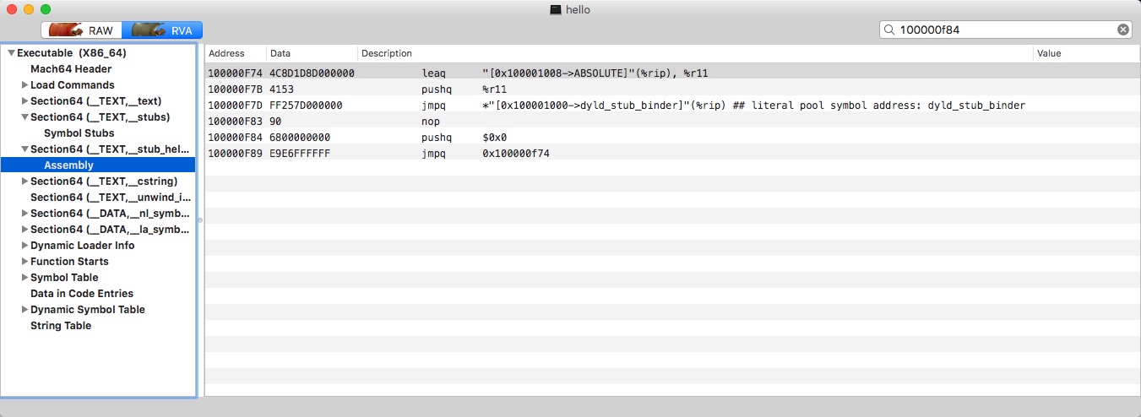Focus the search field containing 100000f84
The width and height of the screenshot is (1141, 417).
1005,30
